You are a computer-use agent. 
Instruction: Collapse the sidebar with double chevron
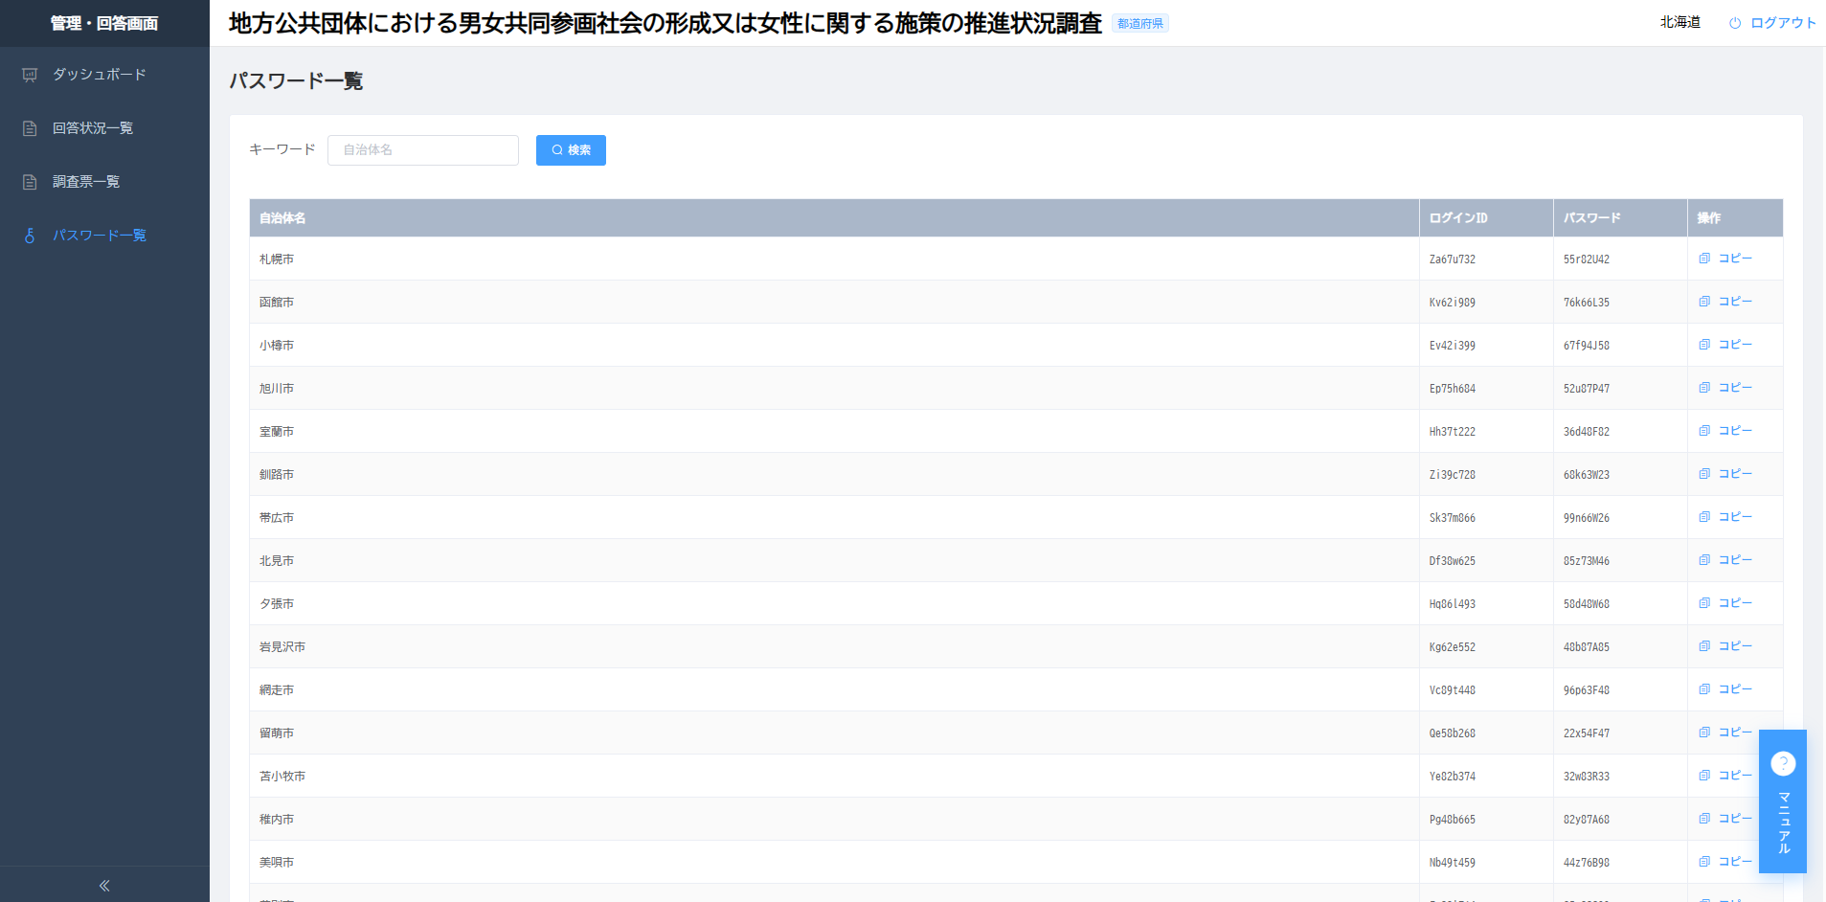[x=104, y=886]
